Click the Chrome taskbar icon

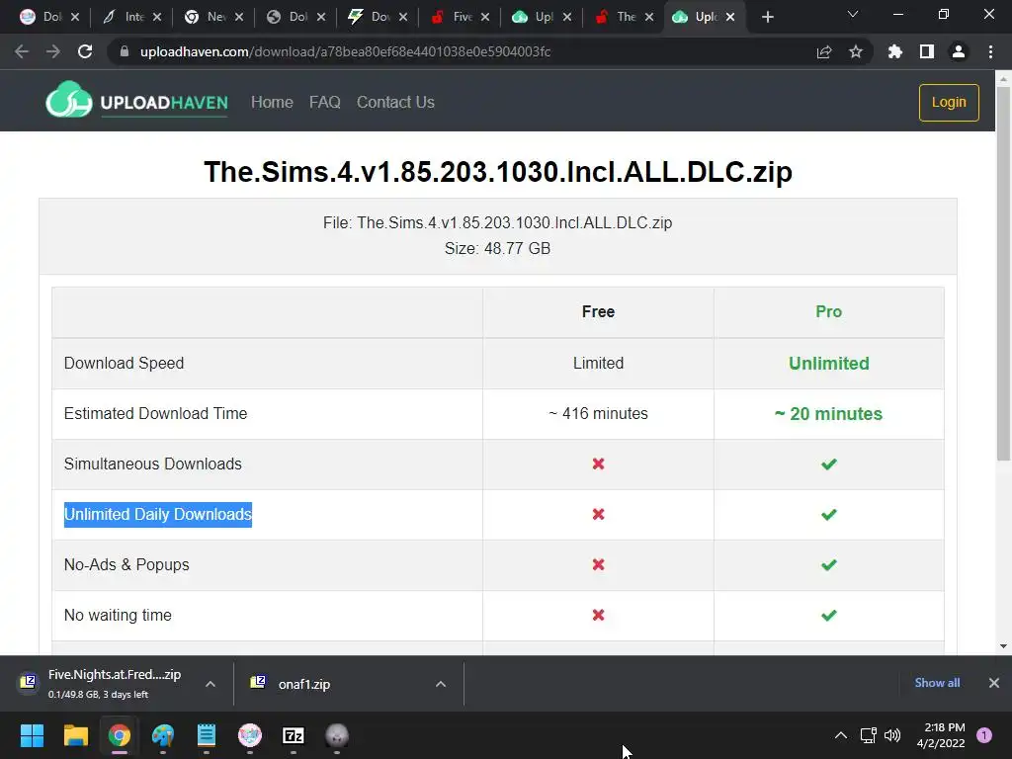pyautogui.click(x=120, y=735)
